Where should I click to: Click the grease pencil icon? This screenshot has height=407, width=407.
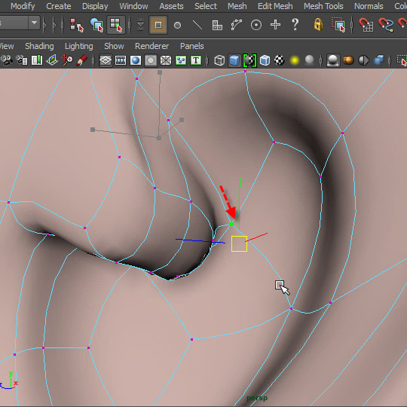[81, 60]
